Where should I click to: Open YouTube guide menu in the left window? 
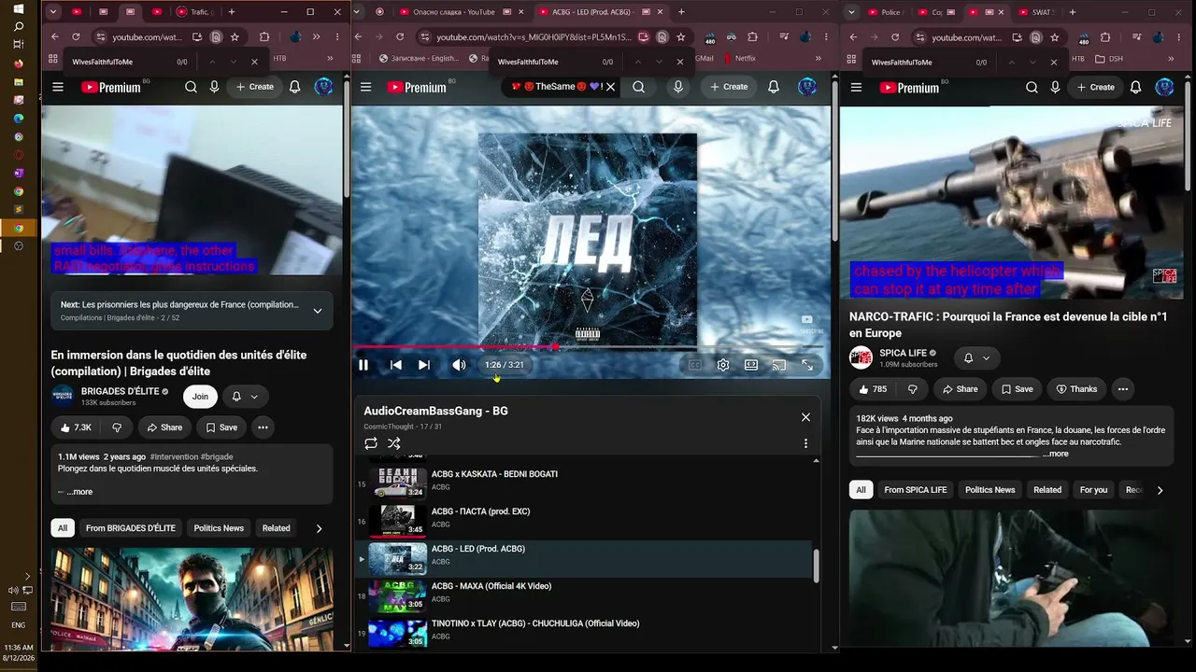(58, 87)
